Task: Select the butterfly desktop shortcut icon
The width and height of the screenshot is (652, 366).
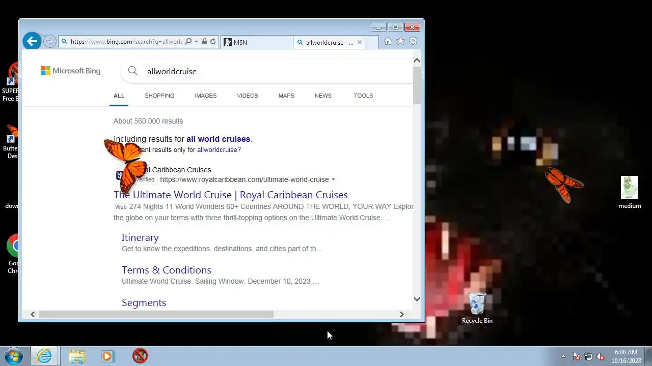Action: tap(11, 142)
